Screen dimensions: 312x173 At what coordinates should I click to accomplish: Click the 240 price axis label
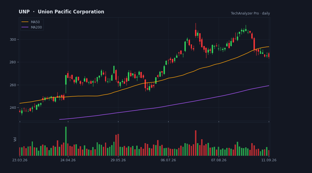coord(13,108)
